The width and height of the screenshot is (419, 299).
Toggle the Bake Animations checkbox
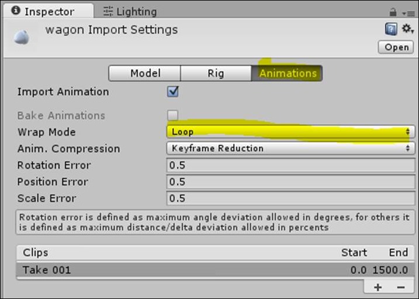click(x=172, y=115)
